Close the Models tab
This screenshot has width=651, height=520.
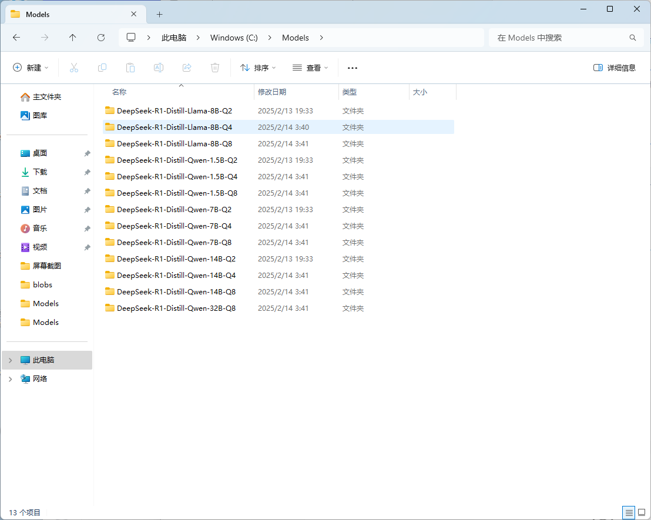tap(134, 14)
